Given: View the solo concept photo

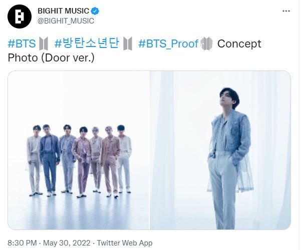Looking at the screenshot, I should [x=220, y=150].
